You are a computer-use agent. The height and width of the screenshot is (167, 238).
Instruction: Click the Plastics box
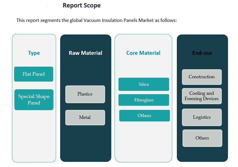coord(85,94)
